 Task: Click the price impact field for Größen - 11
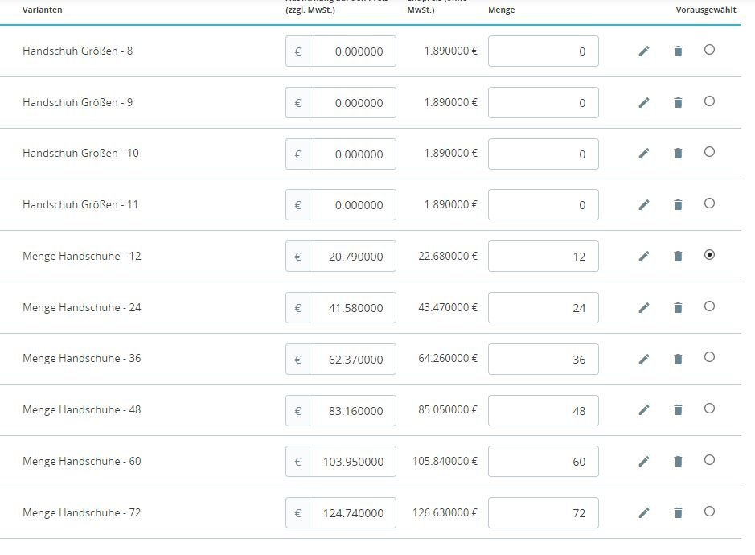(352, 205)
